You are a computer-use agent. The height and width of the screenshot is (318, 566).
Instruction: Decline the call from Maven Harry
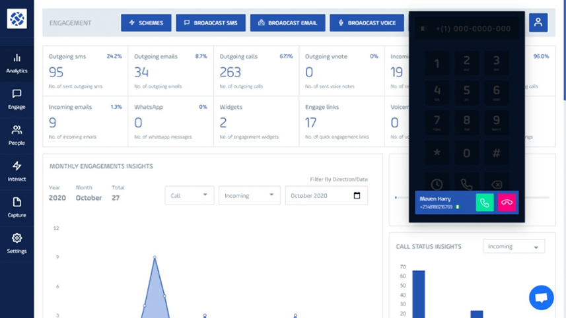[507, 203]
